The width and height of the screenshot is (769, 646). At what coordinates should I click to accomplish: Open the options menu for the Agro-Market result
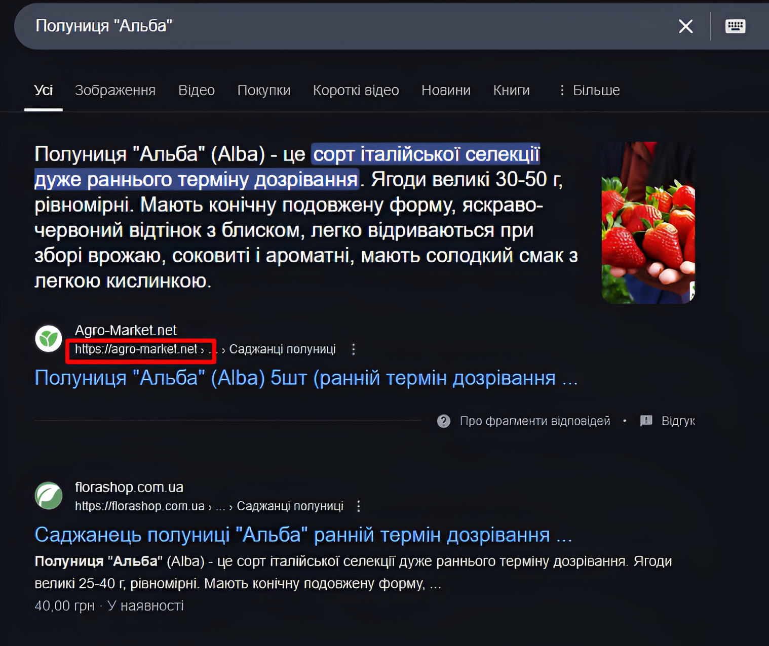tap(354, 349)
